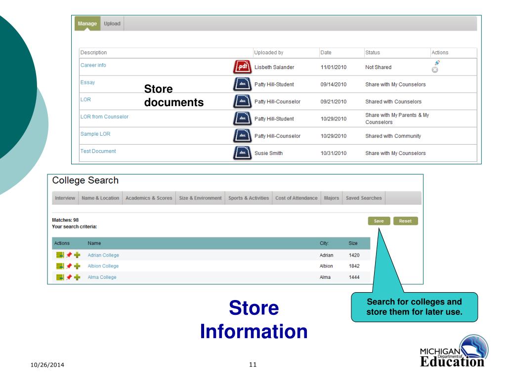The image size is (506, 379).
Task: Click the Reset search button
Action: coord(405,221)
